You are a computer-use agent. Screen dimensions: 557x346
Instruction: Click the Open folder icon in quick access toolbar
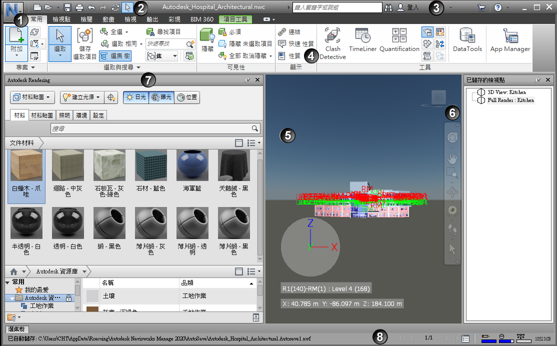pos(48,7)
